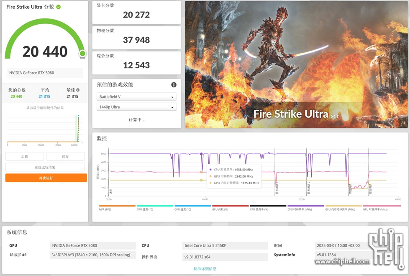Click the purple CPU clock data point on the chart
Viewport: 410px width, 276px height.
click(201, 154)
